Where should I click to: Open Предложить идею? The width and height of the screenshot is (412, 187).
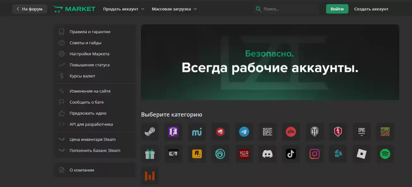click(x=95, y=113)
